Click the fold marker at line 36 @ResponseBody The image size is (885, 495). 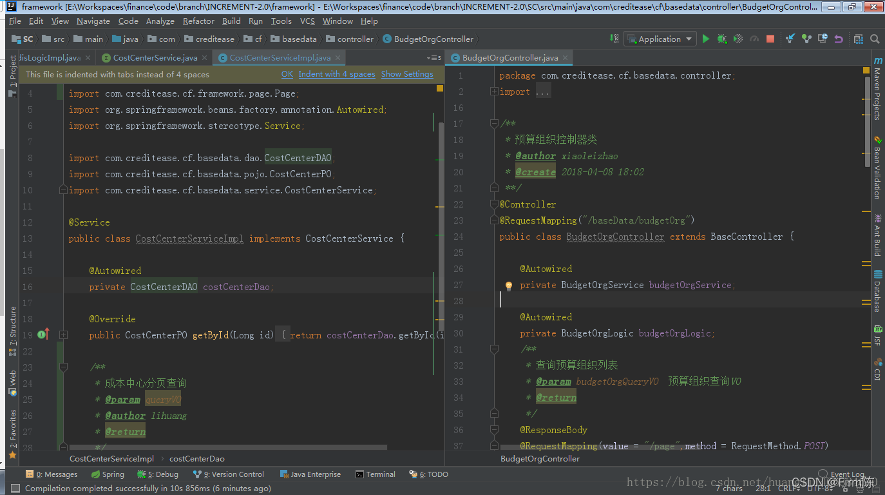pos(494,429)
